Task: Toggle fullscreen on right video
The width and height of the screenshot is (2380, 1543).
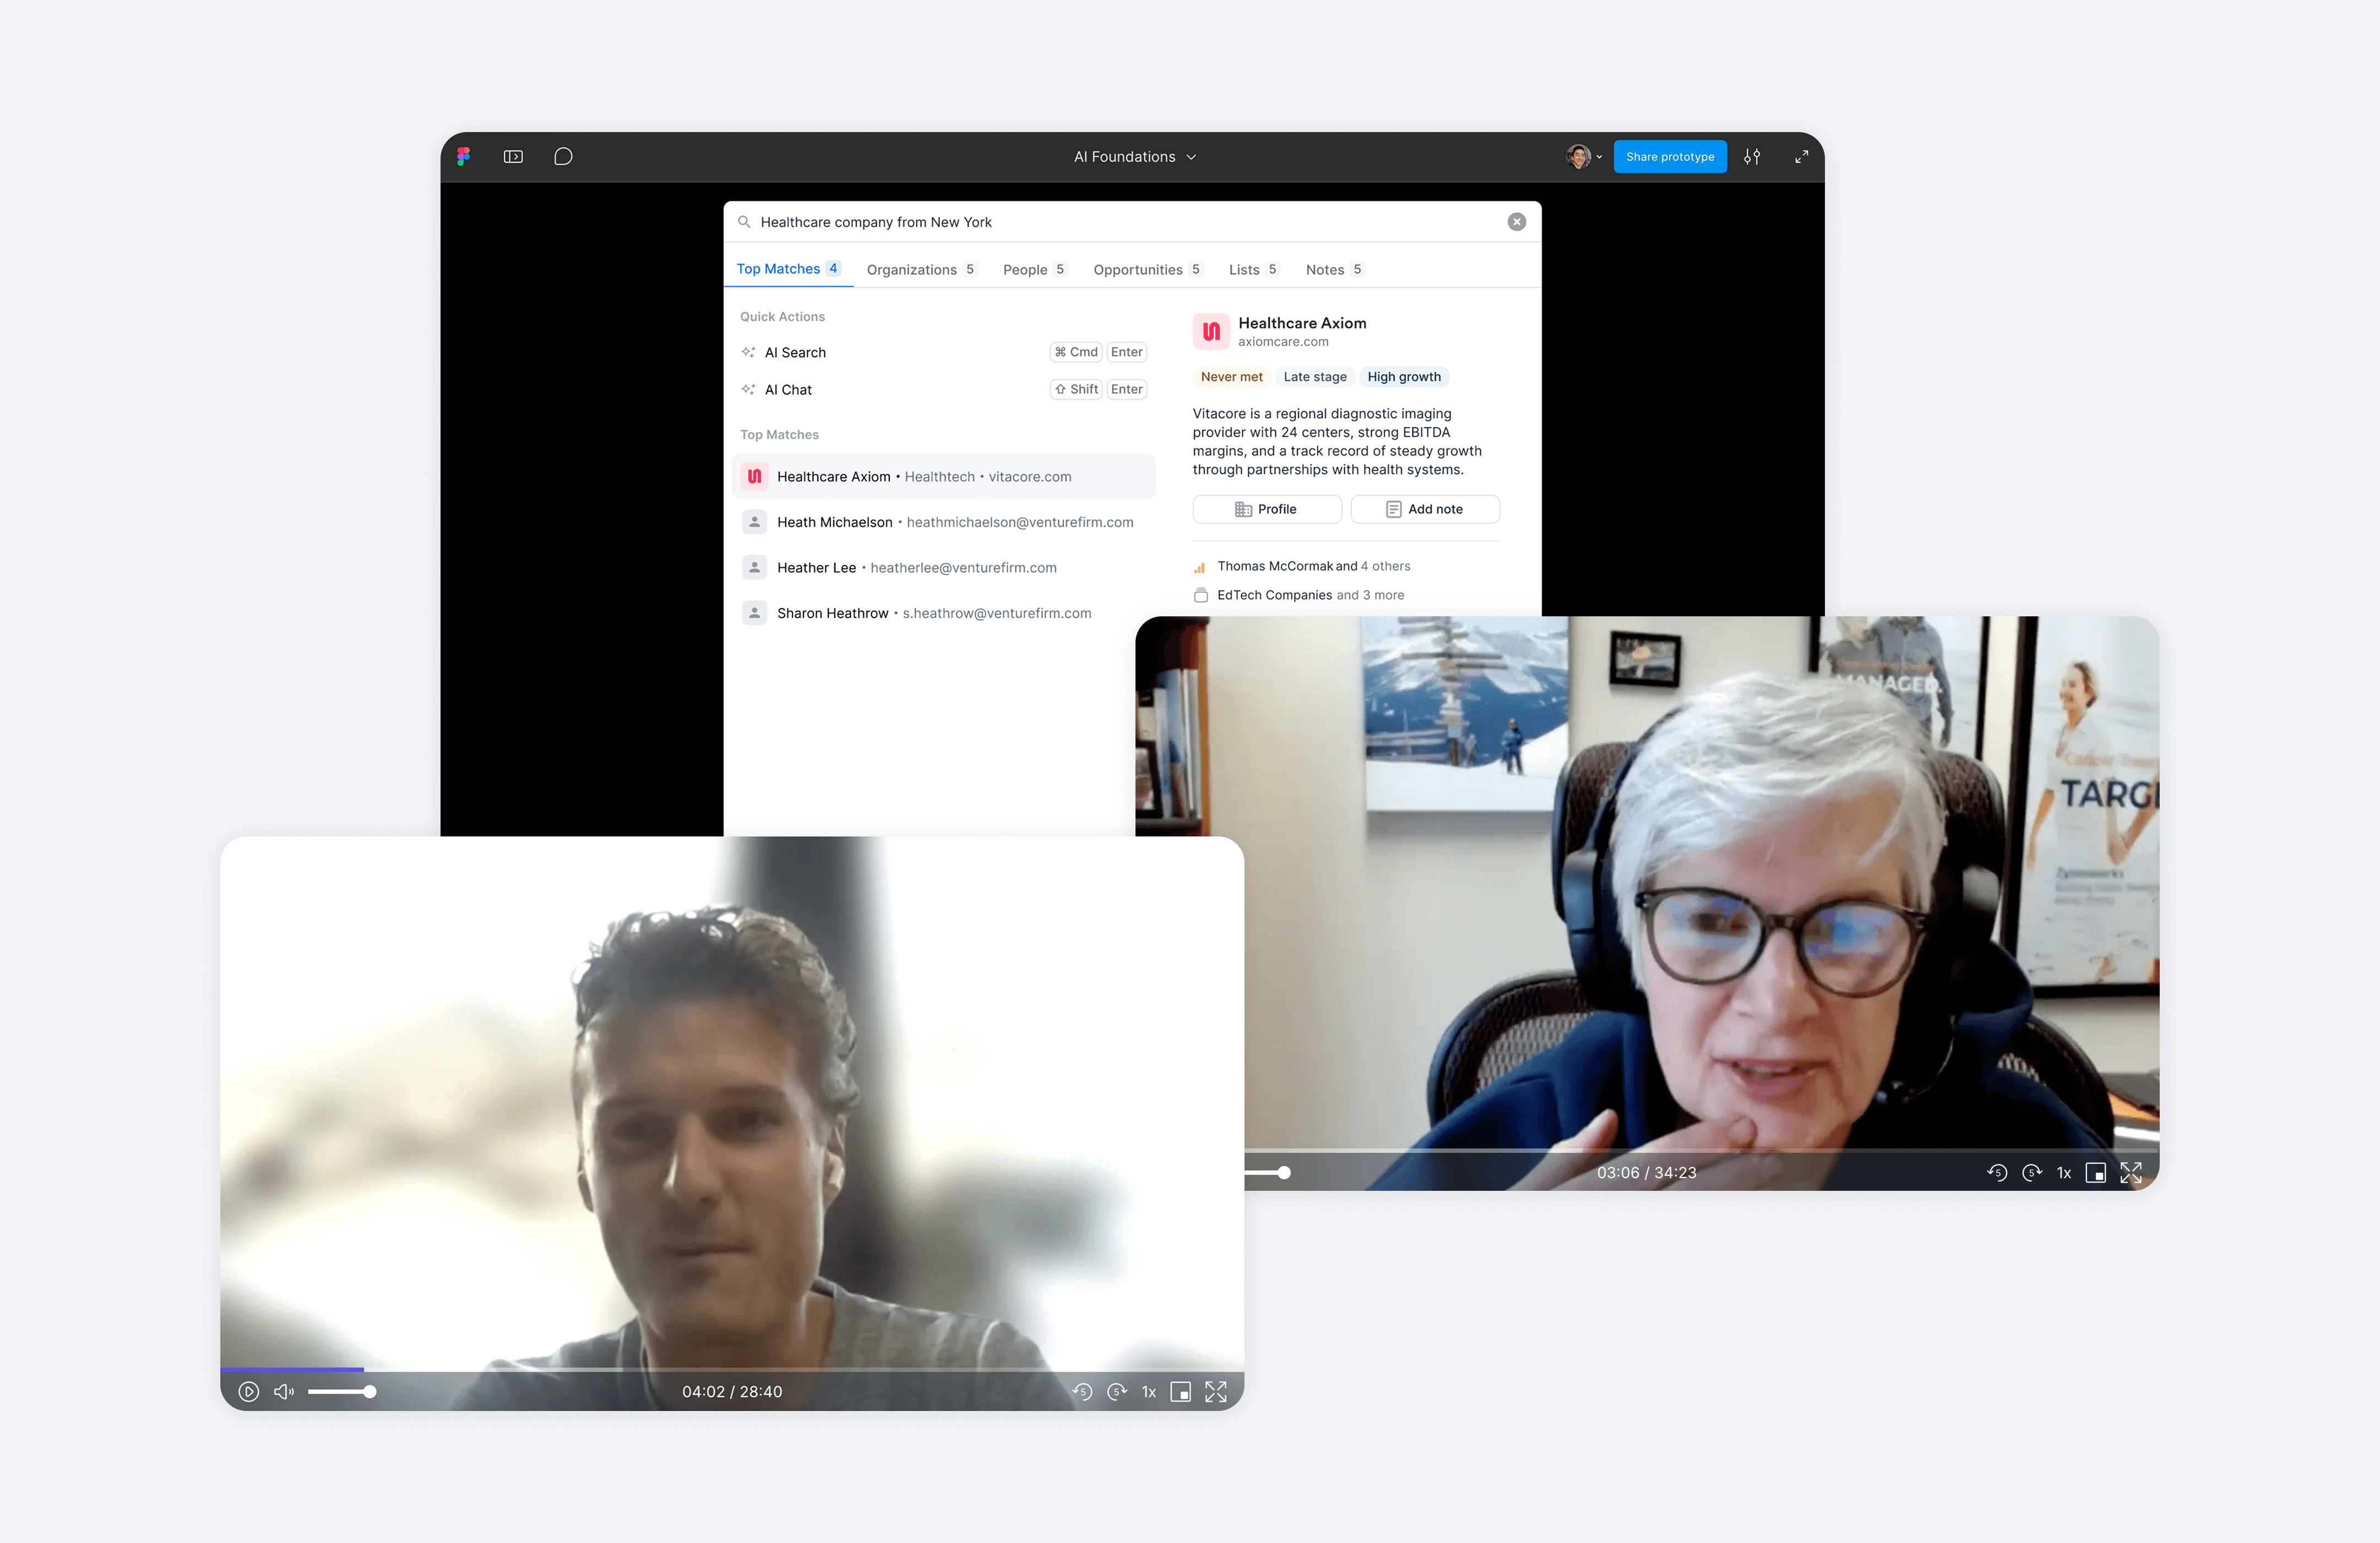Action: pyautogui.click(x=2131, y=1172)
